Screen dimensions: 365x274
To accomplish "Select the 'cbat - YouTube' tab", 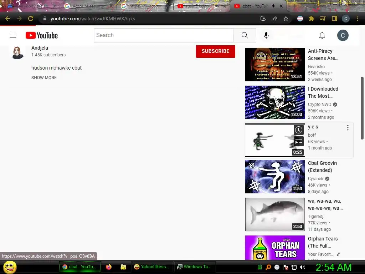I will (x=254, y=6).
